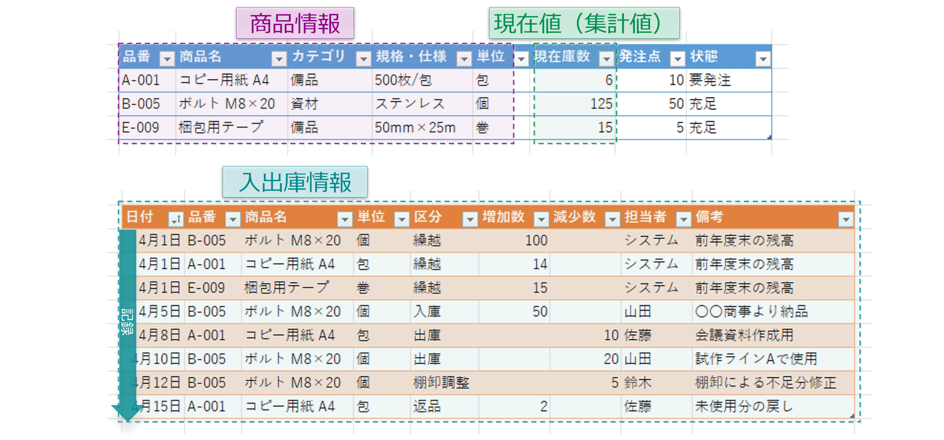
Task: Open the 品番 filter dropdown in top table
Action: 167,59
